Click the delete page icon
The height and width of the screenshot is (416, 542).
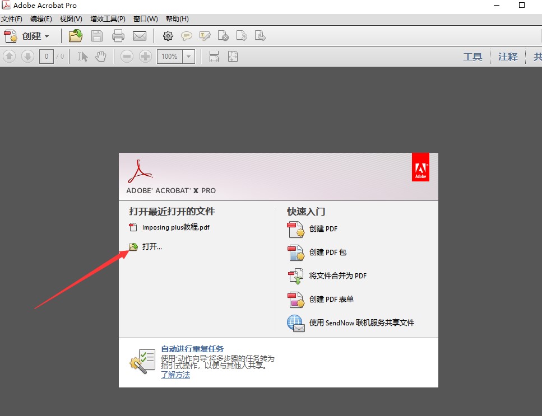click(223, 36)
